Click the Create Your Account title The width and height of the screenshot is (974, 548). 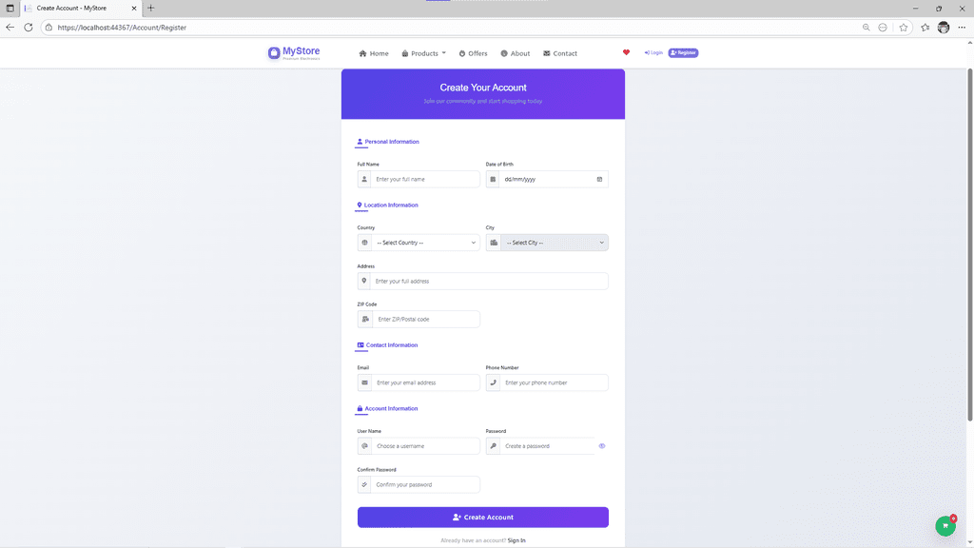coord(482,88)
